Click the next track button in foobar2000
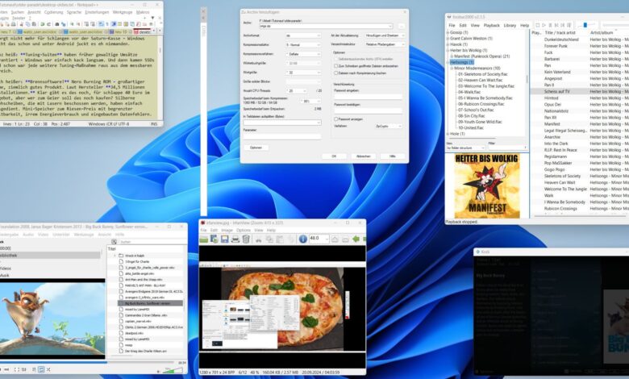Screen dimensions: 629x379 [x=562, y=25]
